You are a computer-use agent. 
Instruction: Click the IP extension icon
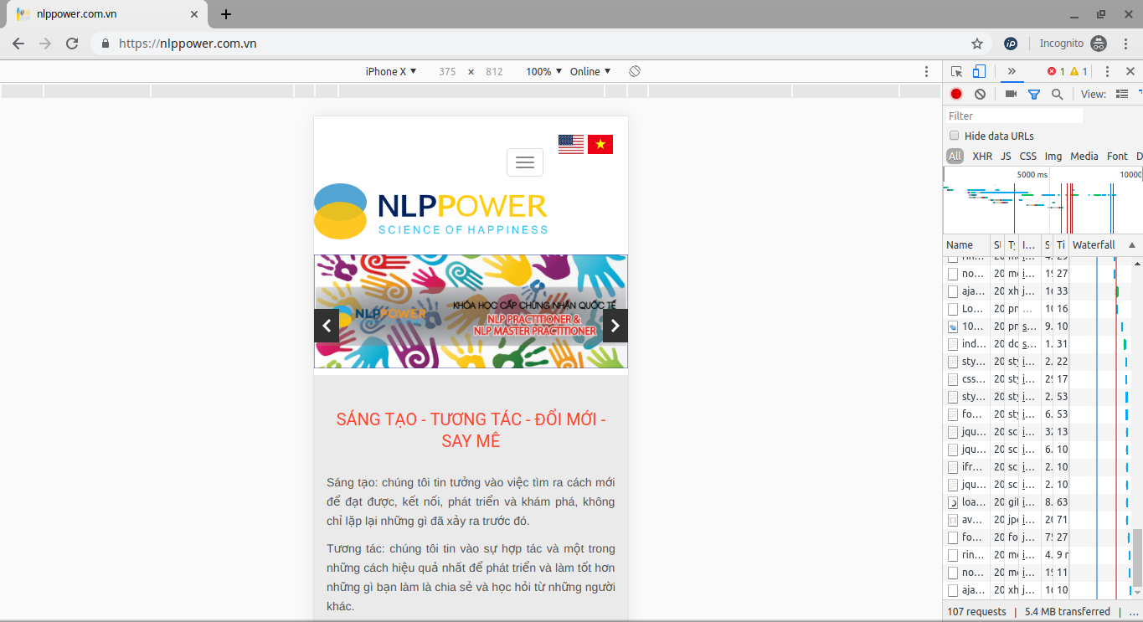(1011, 44)
